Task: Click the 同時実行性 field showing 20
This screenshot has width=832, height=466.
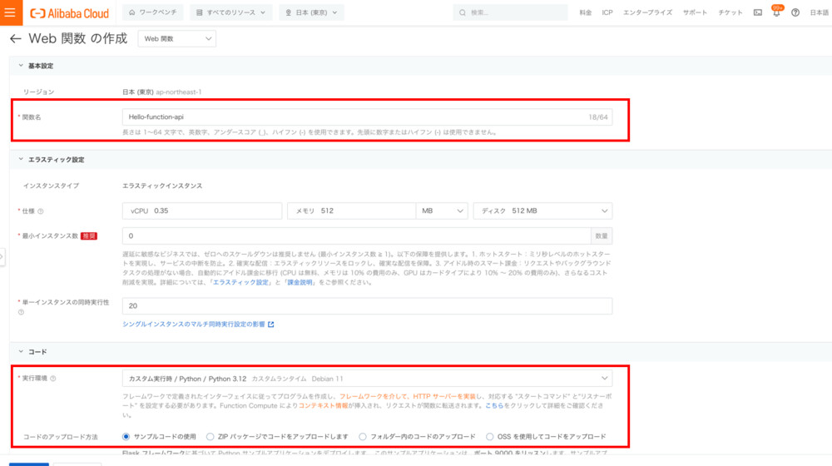Action: (x=367, y=305)
